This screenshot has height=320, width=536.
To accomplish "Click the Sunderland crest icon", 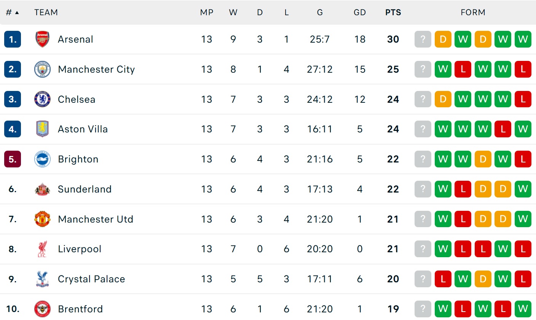I will [x=42, y=189].
